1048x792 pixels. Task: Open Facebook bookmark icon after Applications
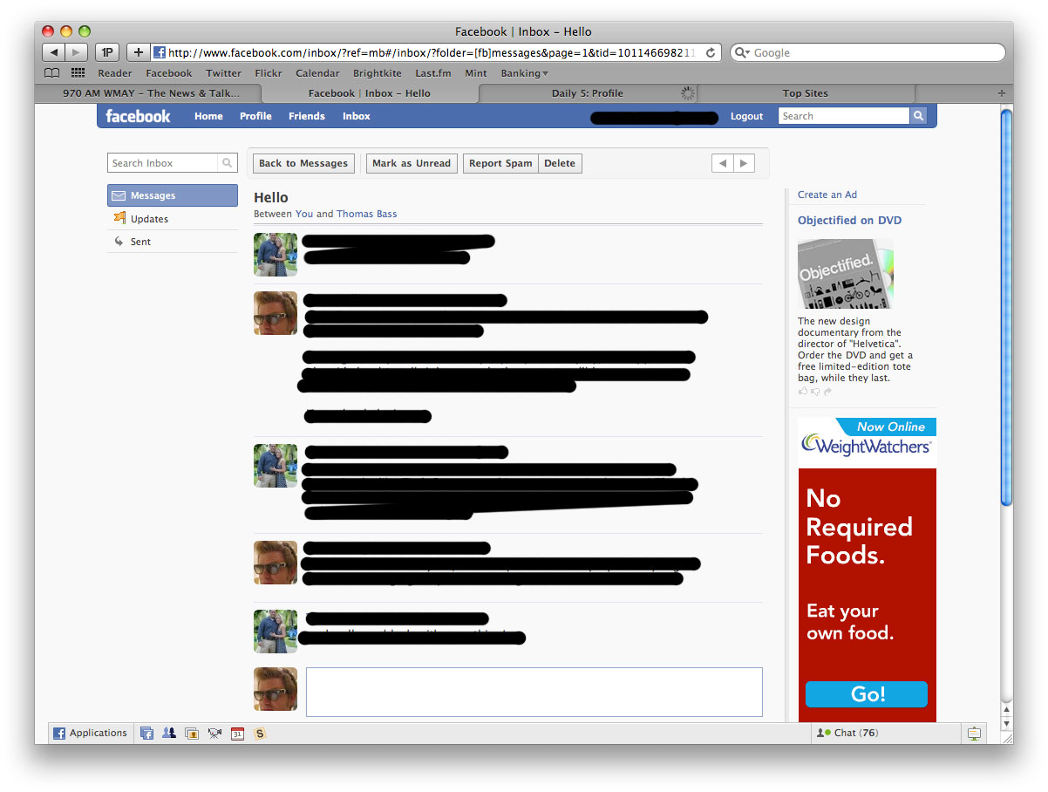147,734
